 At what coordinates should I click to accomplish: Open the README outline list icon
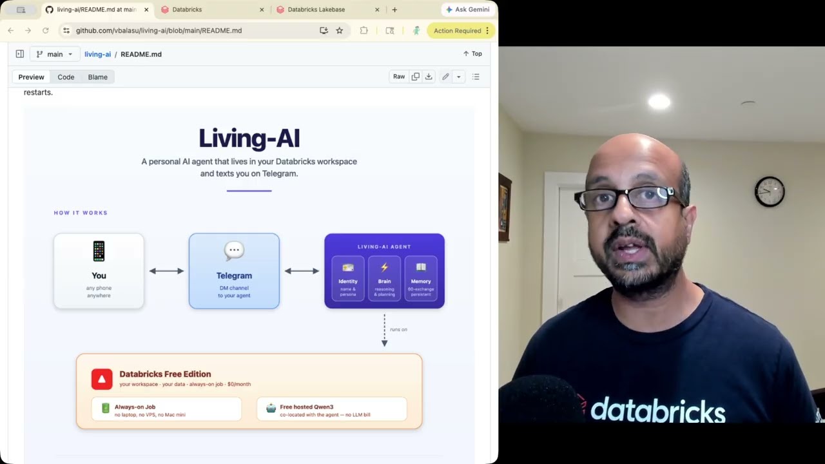click(476, 77)
